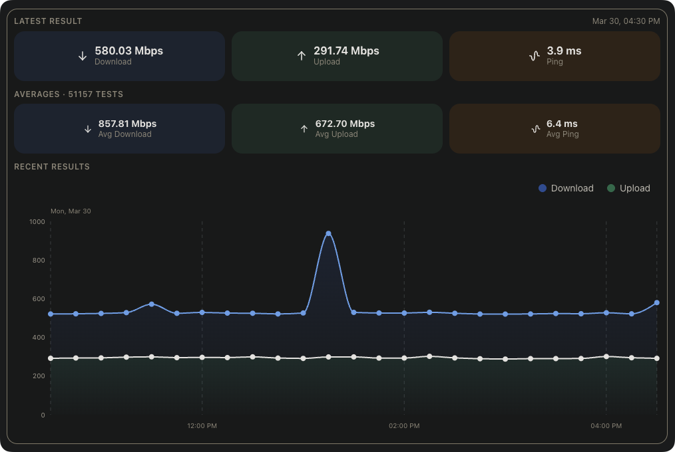Click the Avg Ping wave icon
The image size is (675, 452).
pos(535,129)
